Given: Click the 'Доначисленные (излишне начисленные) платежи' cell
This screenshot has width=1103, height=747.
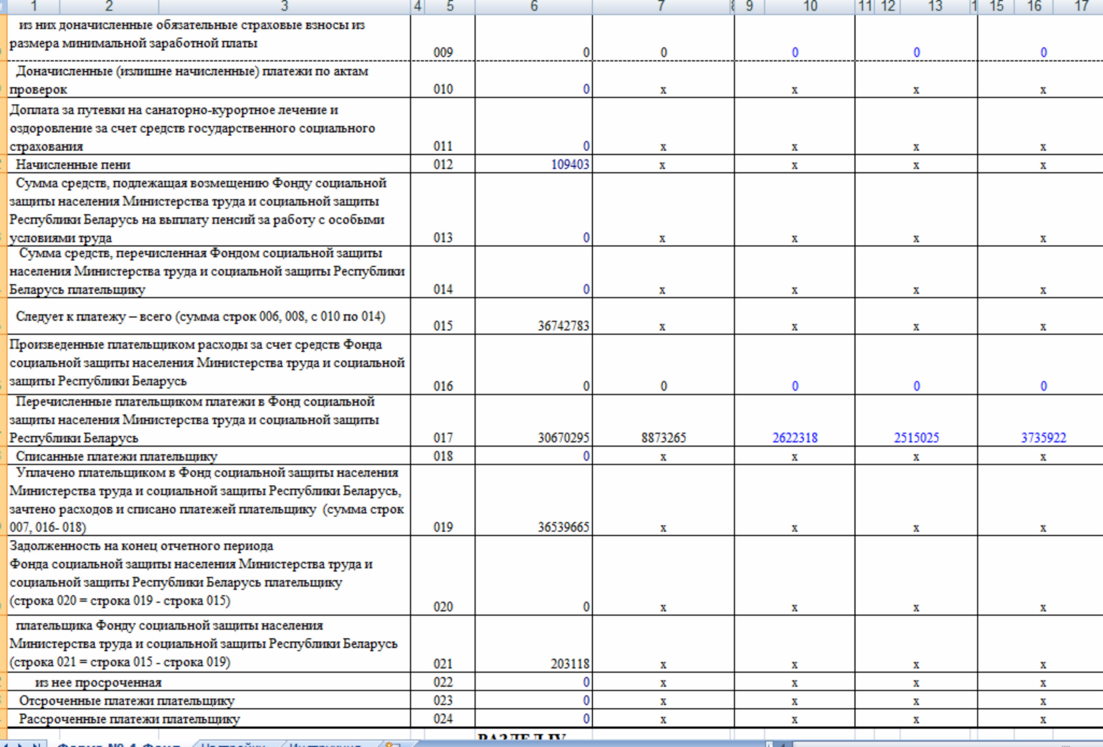Looking at the screenshot, I should (x=209, y=80).
